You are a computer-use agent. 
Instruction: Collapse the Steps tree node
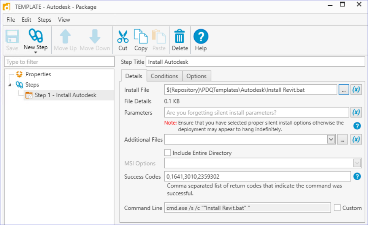(x=10, y=85)
